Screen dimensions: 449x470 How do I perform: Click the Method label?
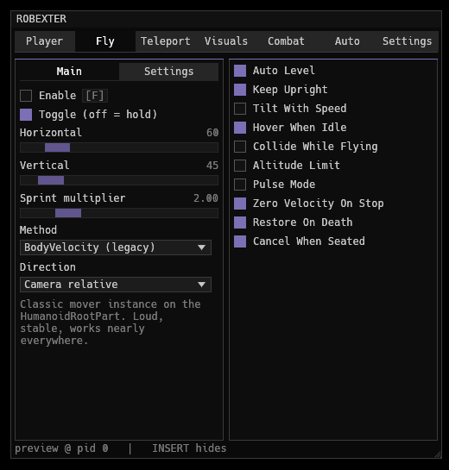point(38,230)
